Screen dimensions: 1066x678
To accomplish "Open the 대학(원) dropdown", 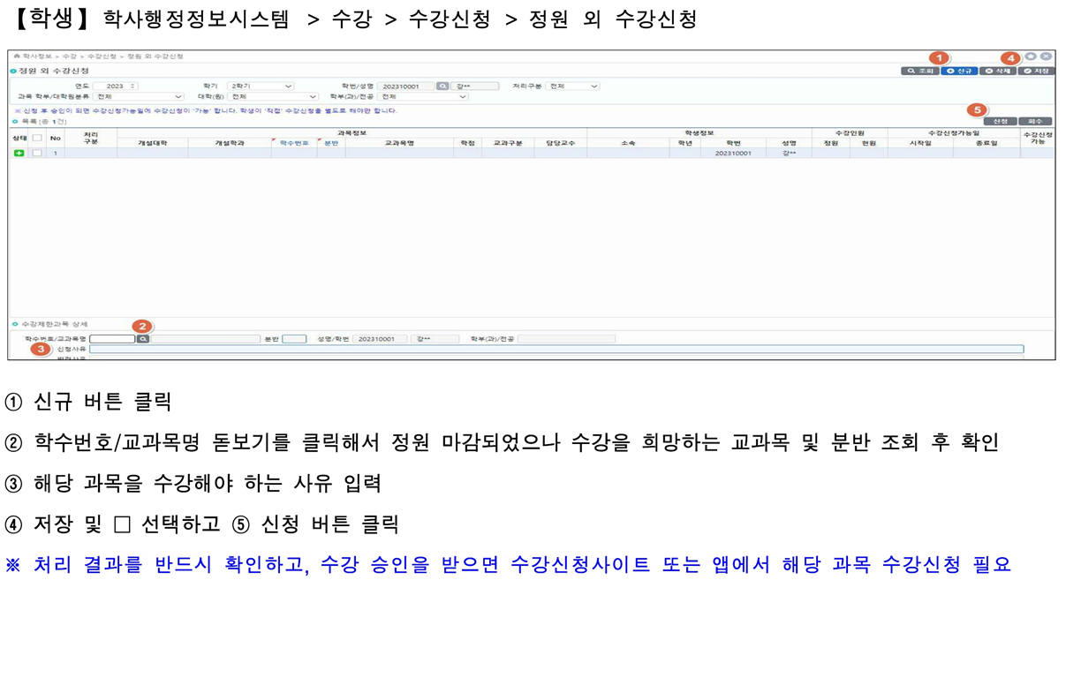I will (x=272, y=97).
